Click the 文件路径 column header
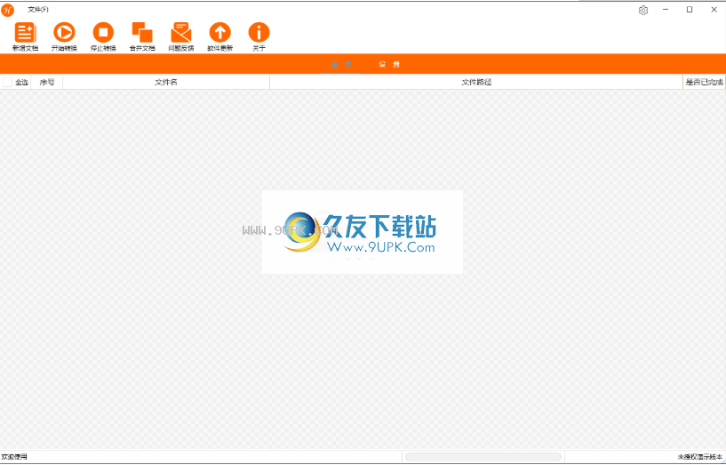Viewport: 726px width, 465px height. [476, 83]
